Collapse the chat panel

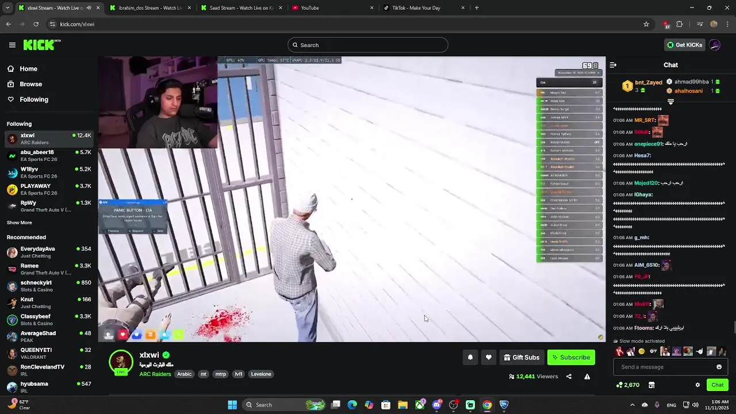[x=613, y=65]
